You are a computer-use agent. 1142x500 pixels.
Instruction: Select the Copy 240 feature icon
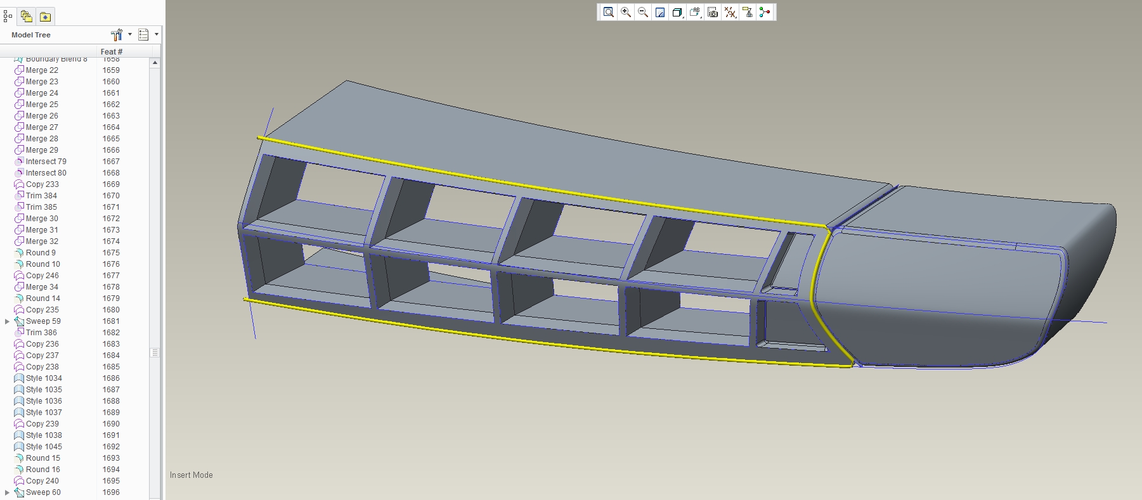(19, 481)
